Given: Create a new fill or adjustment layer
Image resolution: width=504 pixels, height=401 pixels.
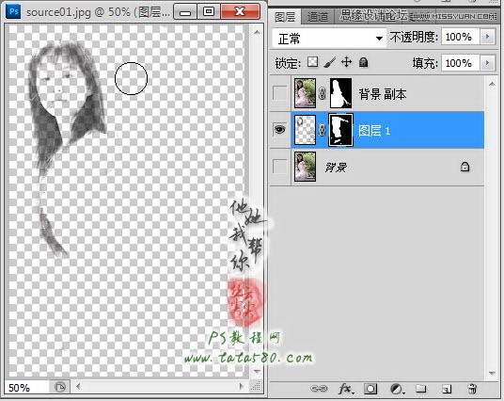Looking at the screenshot, I should pyautogui.click(x=398, y=389).
